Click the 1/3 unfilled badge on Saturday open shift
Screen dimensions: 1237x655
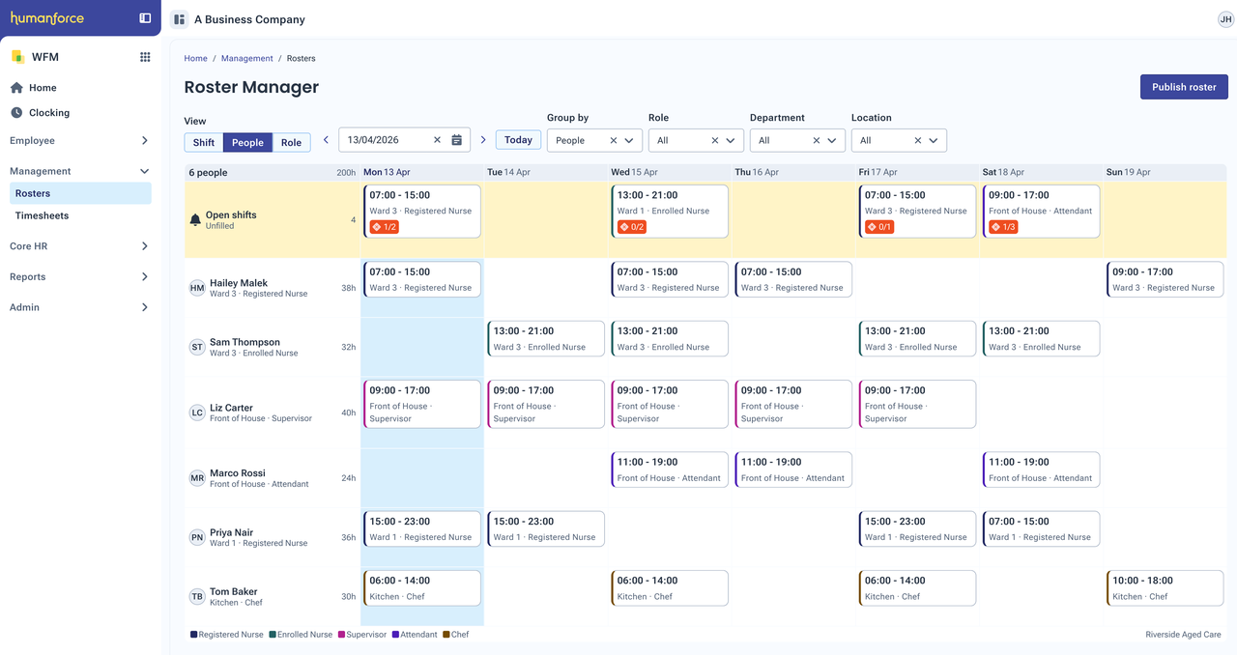(x=1002, y=227)
